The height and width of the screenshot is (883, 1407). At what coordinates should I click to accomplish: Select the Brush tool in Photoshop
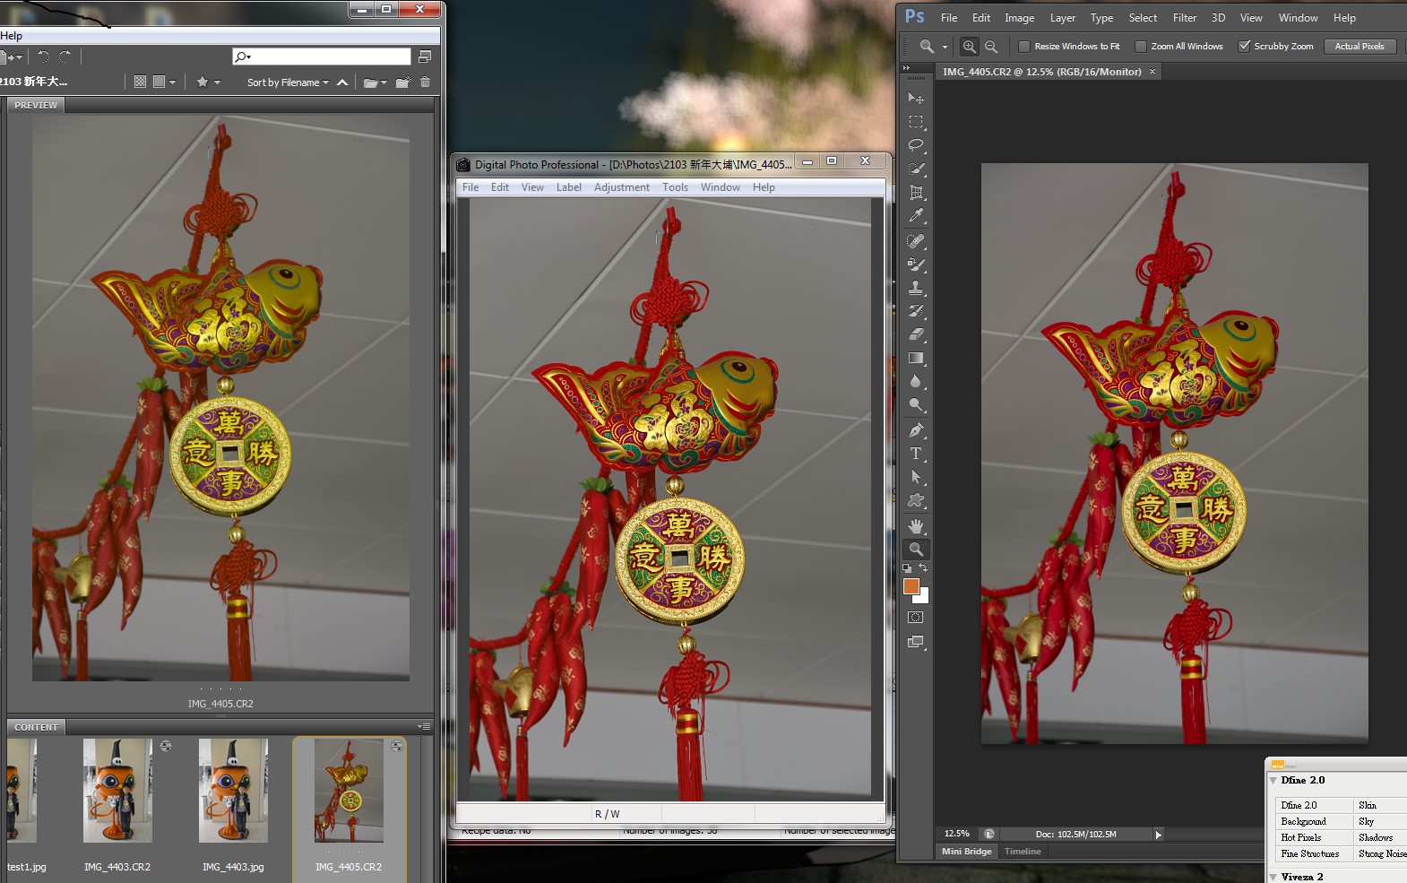point(916,264)
